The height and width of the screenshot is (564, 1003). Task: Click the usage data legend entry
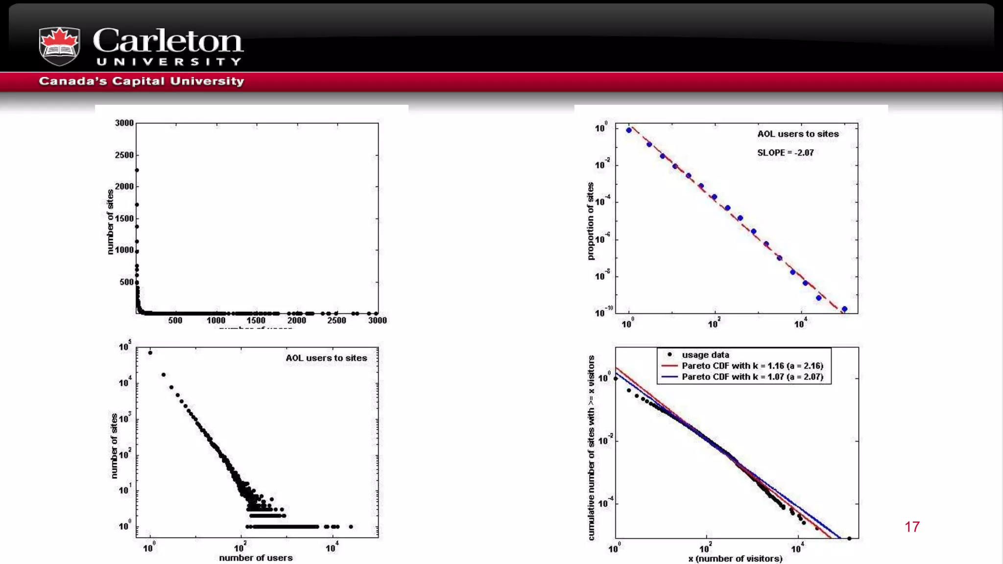(705, 355)
